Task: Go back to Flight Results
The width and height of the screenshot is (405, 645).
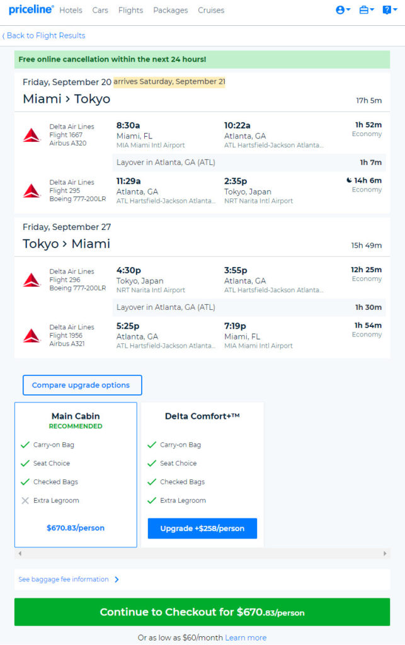Action: (43, 36)
